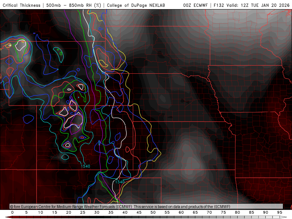Click the "500mb – 850mb RH (%)" label
This screenshot has height=219, width=292.
74,5
